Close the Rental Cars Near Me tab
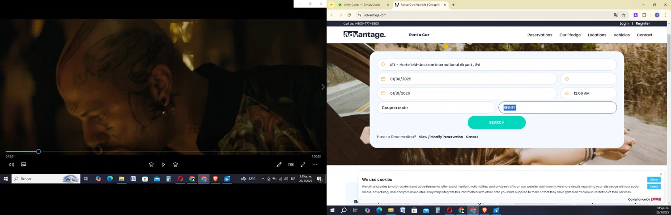This screenshot has height=215, width=671. [x=445, y=5]
